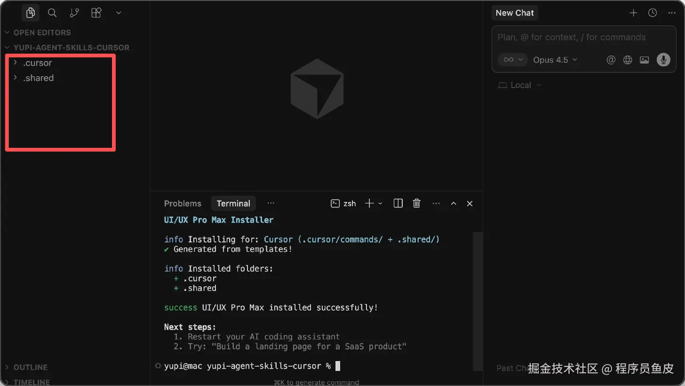Open chat history clock icon

(x=653, y=13)
